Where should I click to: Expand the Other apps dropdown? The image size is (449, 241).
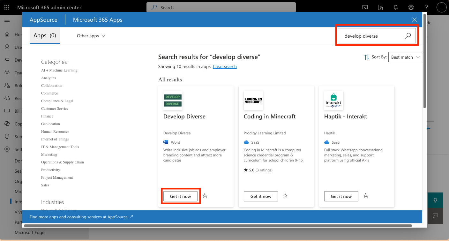[x=91, y=36]
